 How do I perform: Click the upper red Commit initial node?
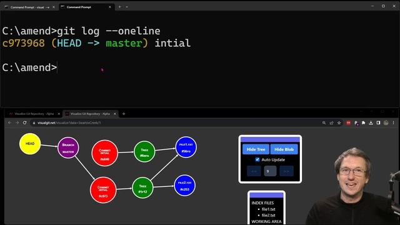104,153
